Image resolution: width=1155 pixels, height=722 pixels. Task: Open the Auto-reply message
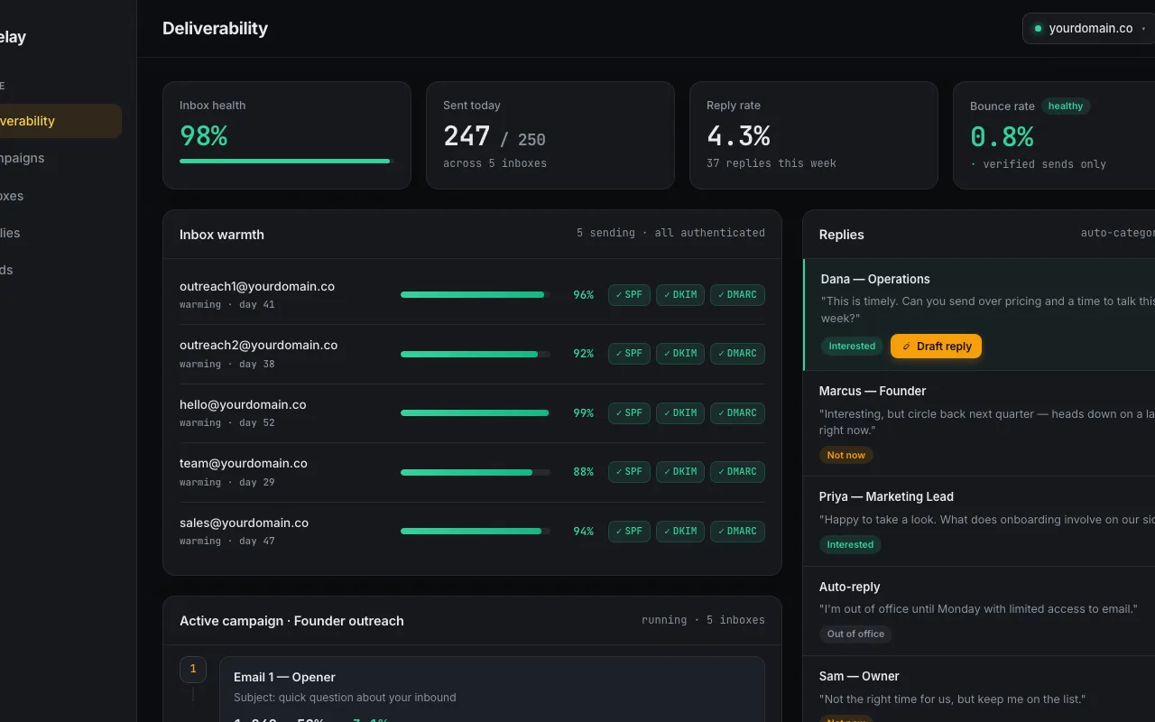click(979, 612)
